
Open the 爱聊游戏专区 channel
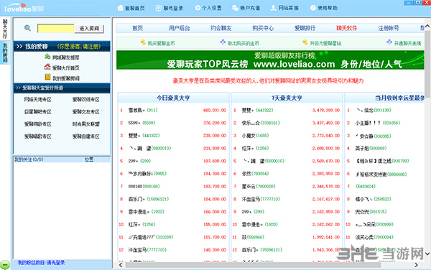[85, 99]
